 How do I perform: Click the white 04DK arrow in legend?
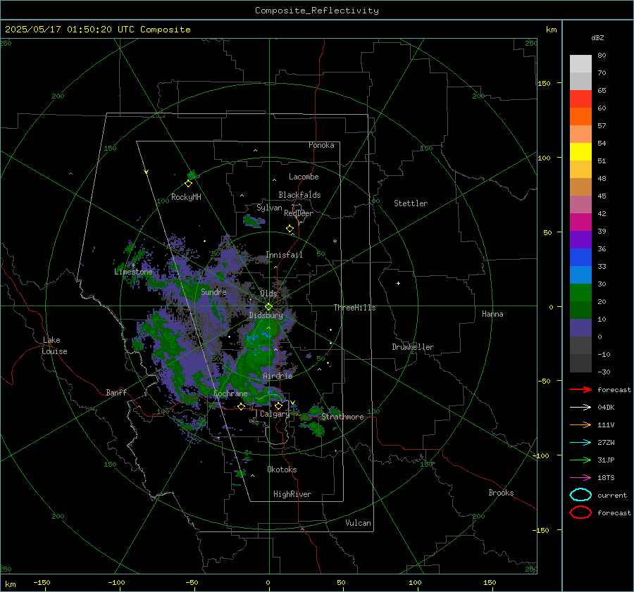(580, 408)
